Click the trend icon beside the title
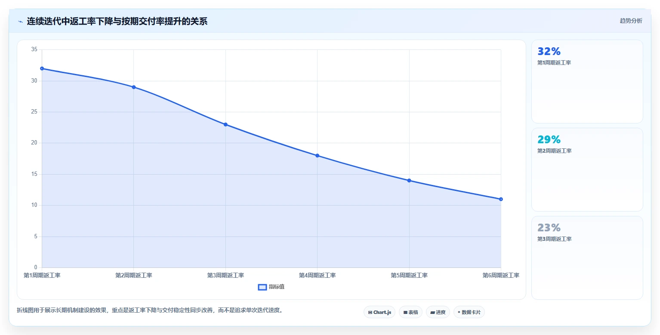This screenshot has height=335, width=660. click(21, 22)
